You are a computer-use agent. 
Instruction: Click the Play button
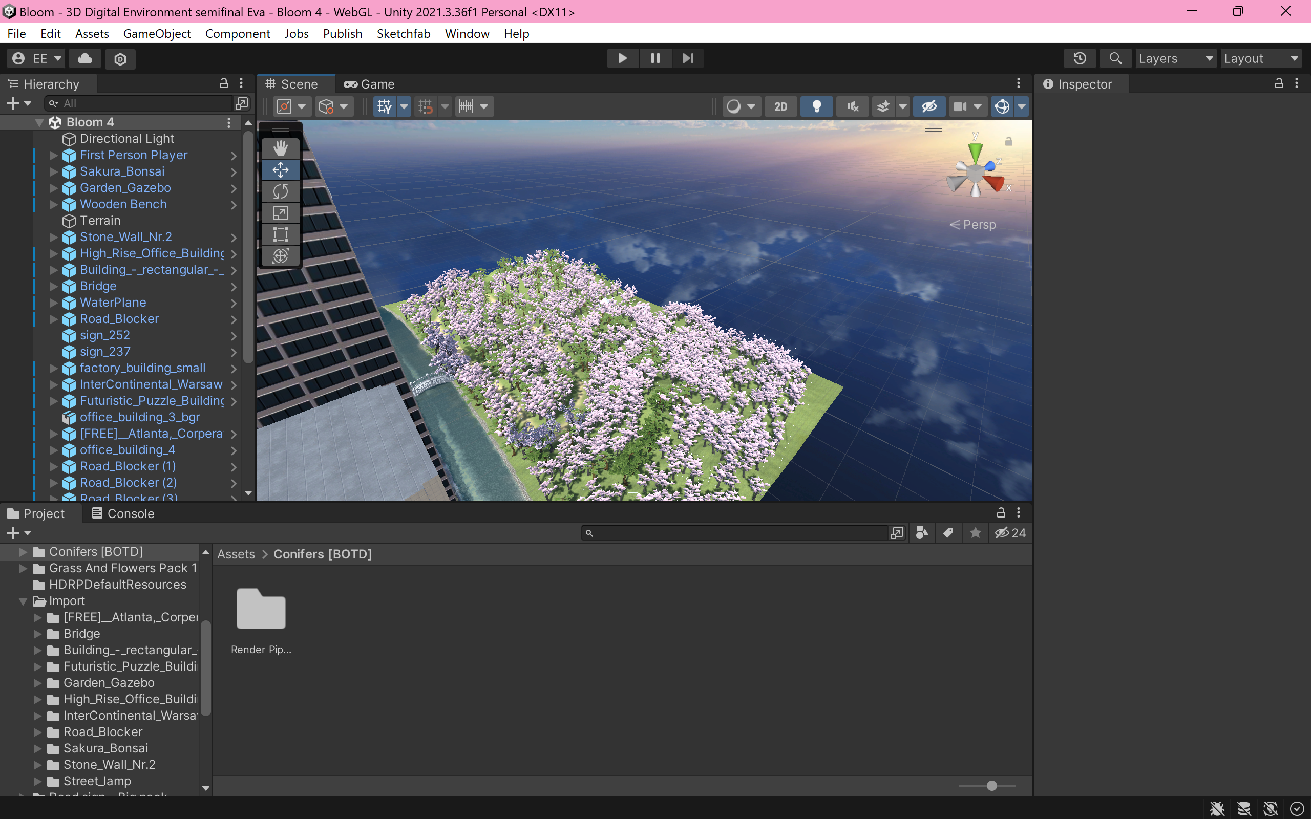pyautogui.click(x=622, y=58)
